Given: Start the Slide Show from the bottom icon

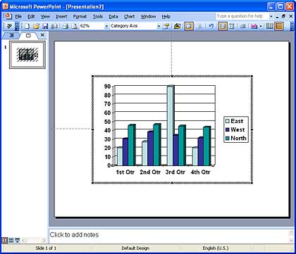Looking at the screenshot, I should click(x=18, y=240).
